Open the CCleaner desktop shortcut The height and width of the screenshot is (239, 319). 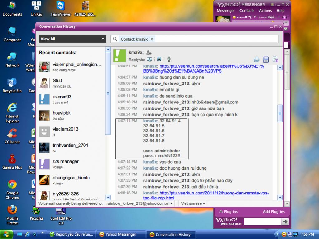point(12,136)
